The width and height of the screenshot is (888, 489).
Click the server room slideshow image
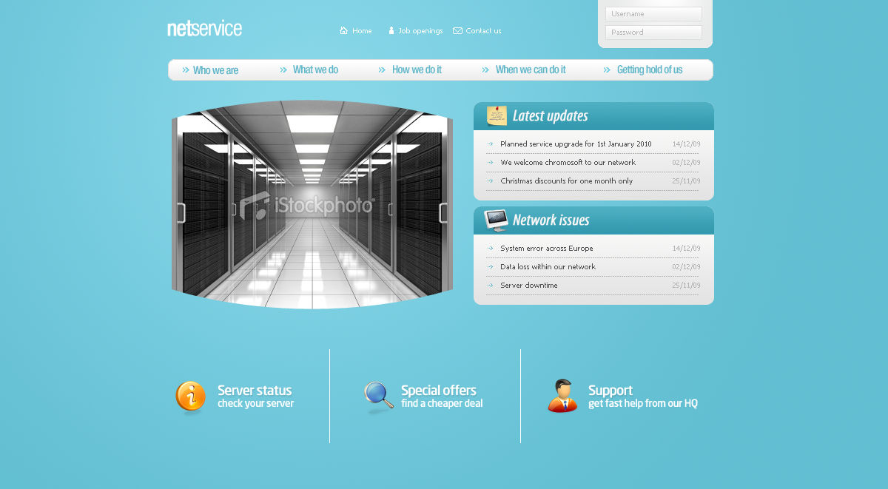click(x=312, y=204)
